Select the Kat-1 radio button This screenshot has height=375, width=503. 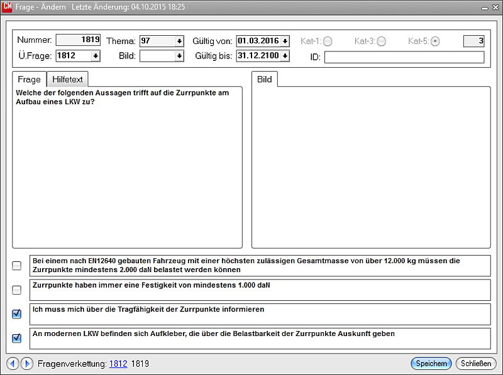[328, 41]
